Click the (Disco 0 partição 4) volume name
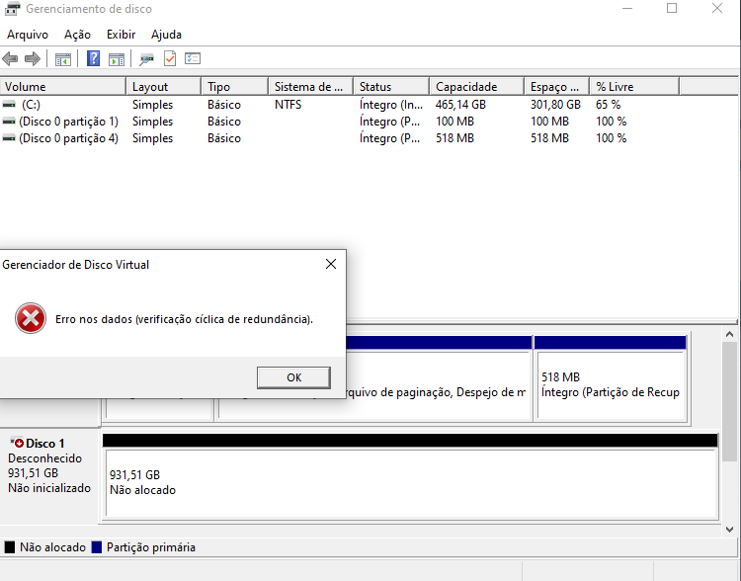 (68, 138)
